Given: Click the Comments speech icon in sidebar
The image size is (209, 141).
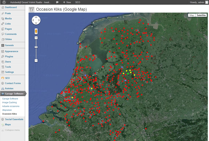Looking at the screenshot, I should click(3, 34).
